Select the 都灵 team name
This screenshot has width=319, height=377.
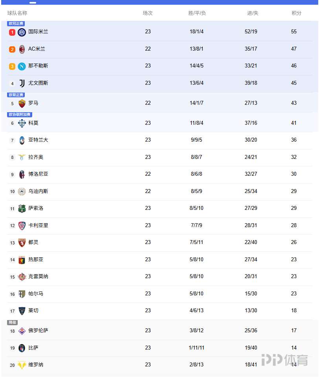tap(33, 242)
